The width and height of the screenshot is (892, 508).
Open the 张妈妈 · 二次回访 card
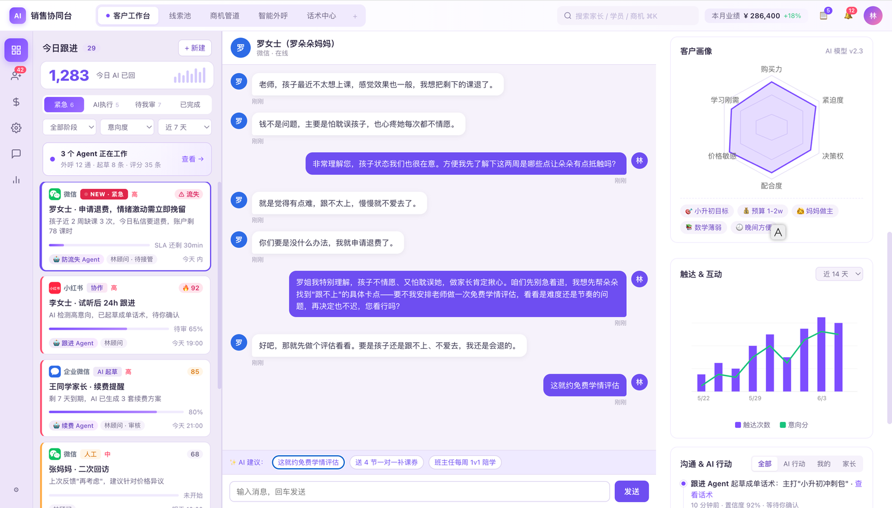(x=125, y=475)
